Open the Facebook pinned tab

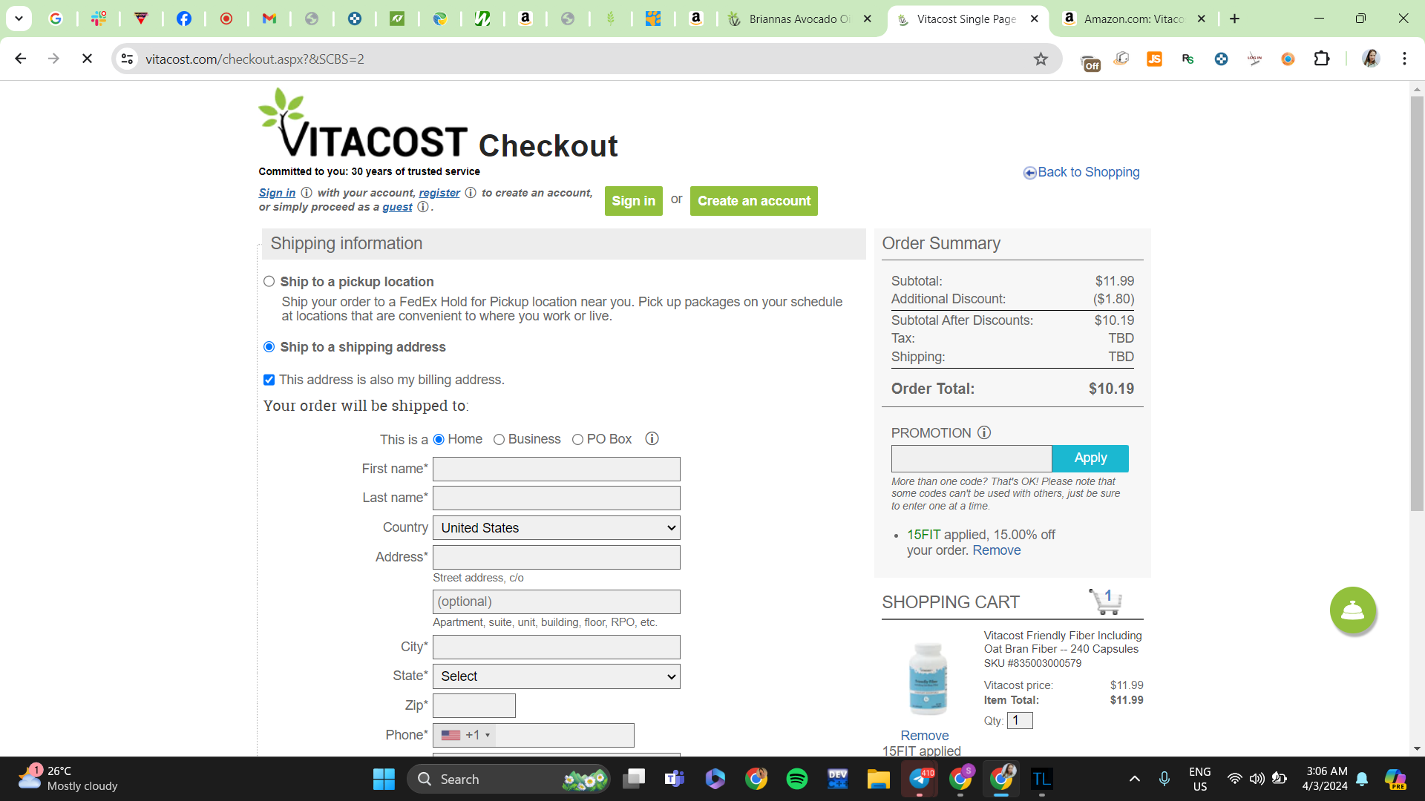(183, 19)
